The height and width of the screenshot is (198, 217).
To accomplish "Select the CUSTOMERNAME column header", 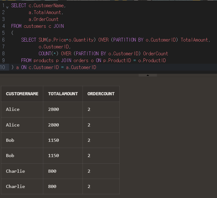I will tap(22, 94).
